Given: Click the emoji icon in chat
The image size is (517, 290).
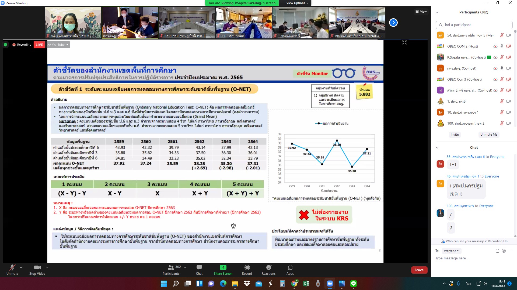Looking at the screenshot, I should tap(504, 251).
